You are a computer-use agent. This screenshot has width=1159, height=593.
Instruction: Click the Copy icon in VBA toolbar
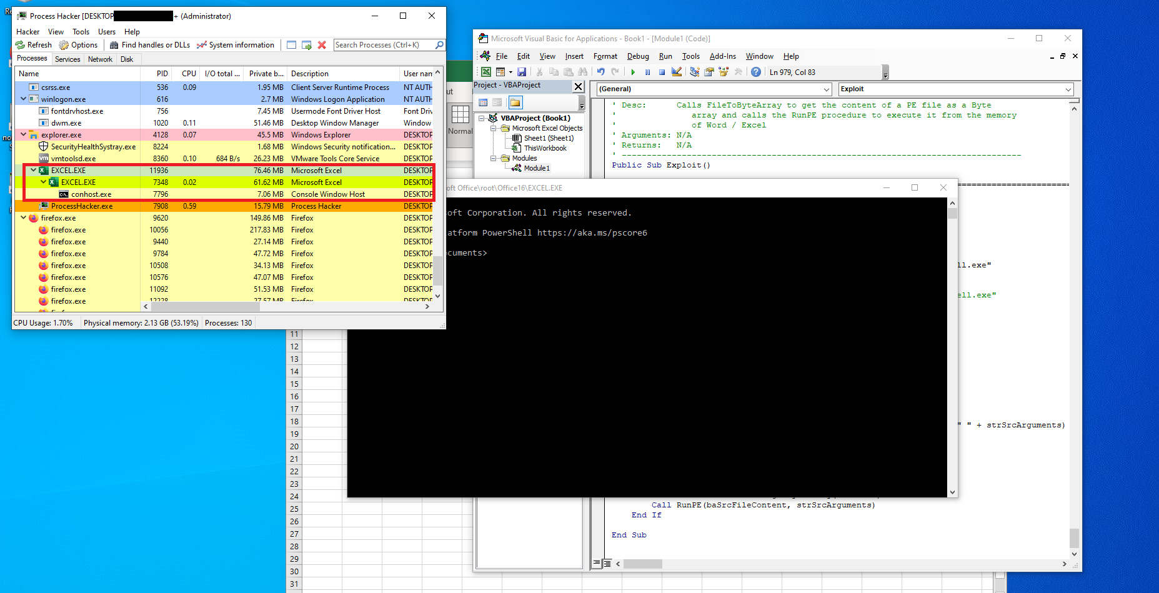coord(554,72)
